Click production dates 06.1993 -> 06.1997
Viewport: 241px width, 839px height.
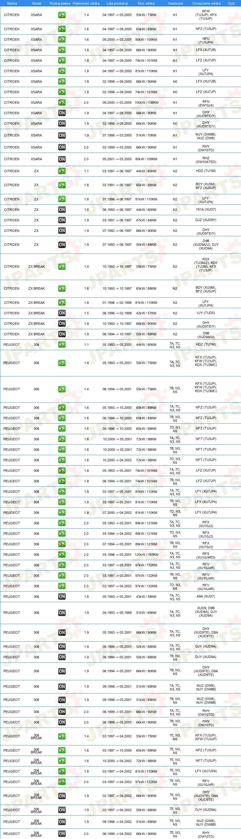click(x=117, y=210)
